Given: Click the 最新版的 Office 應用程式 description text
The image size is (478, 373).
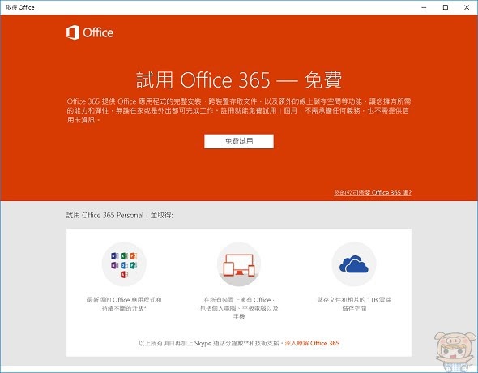Looking at the screenshot, I should (x=124, y=304).
